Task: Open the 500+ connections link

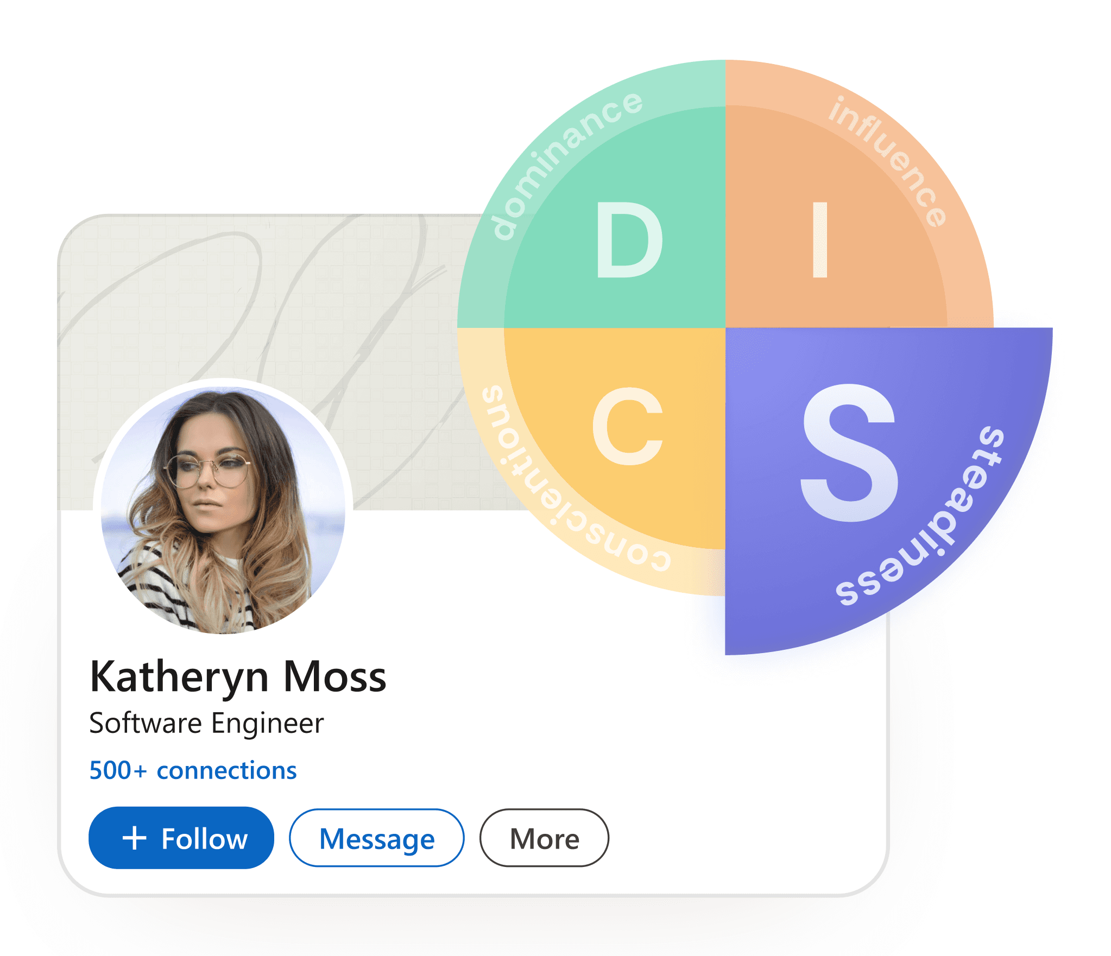Action: coord(193,770)
